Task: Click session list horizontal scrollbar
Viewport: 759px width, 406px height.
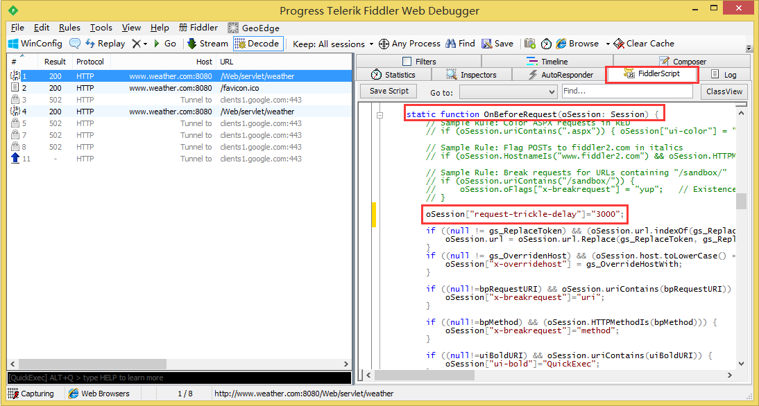Action: point(179,364)
